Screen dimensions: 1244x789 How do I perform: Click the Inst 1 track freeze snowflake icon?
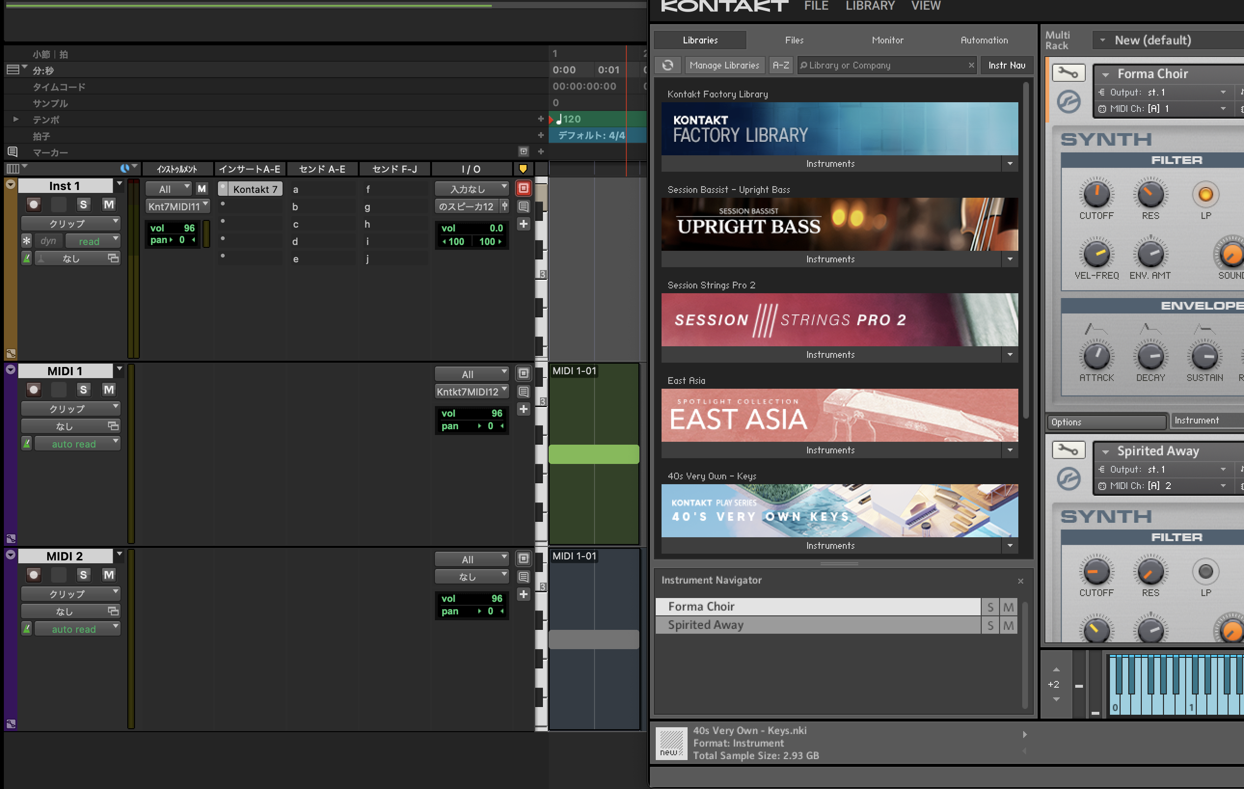click(x=27, y=241)
